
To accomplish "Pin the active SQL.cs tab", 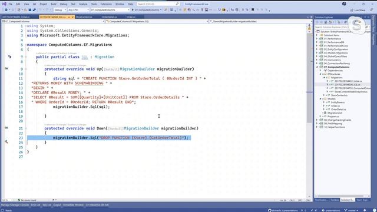I will (69, 17).
